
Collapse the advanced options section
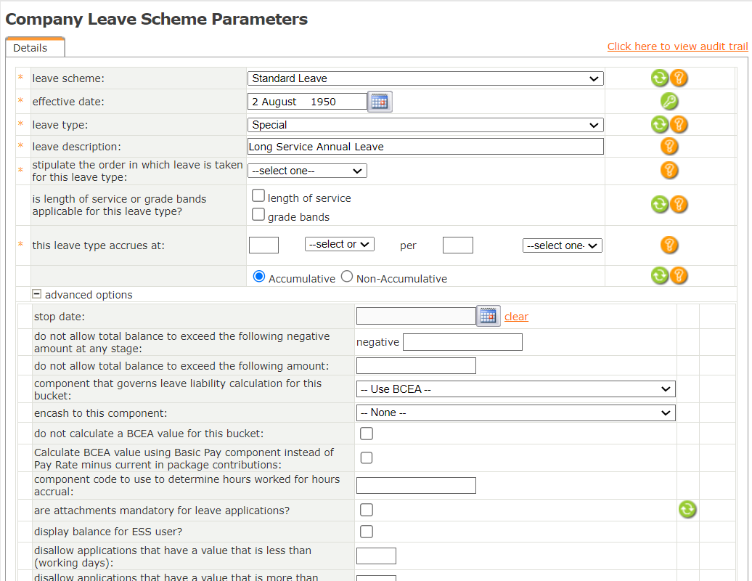pyautogui.click(x=36, y=294)
